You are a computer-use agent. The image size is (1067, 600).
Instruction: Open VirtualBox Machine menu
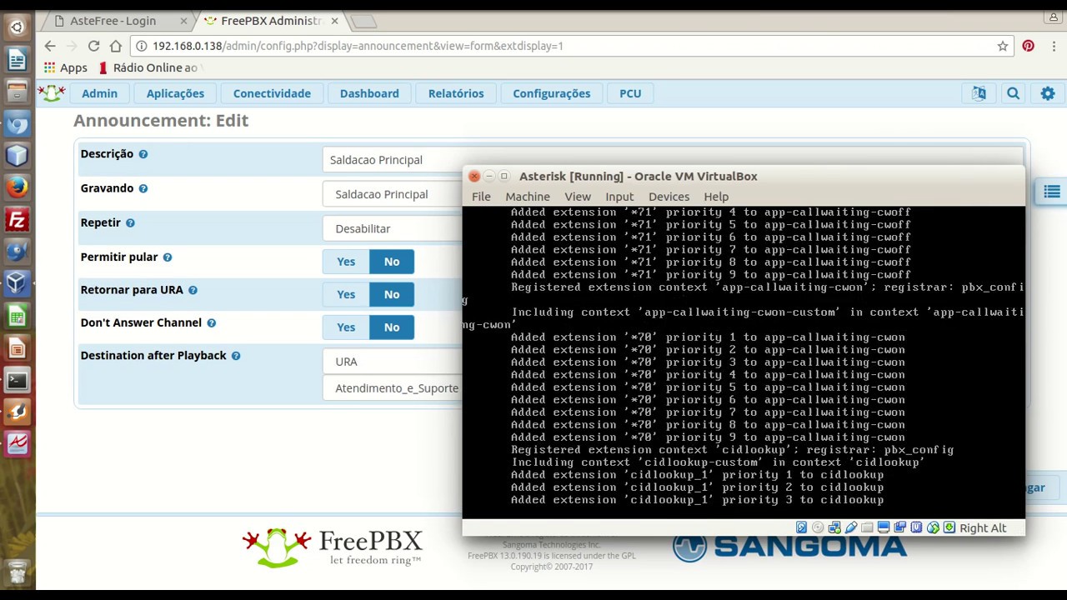(x=528, y=197)
